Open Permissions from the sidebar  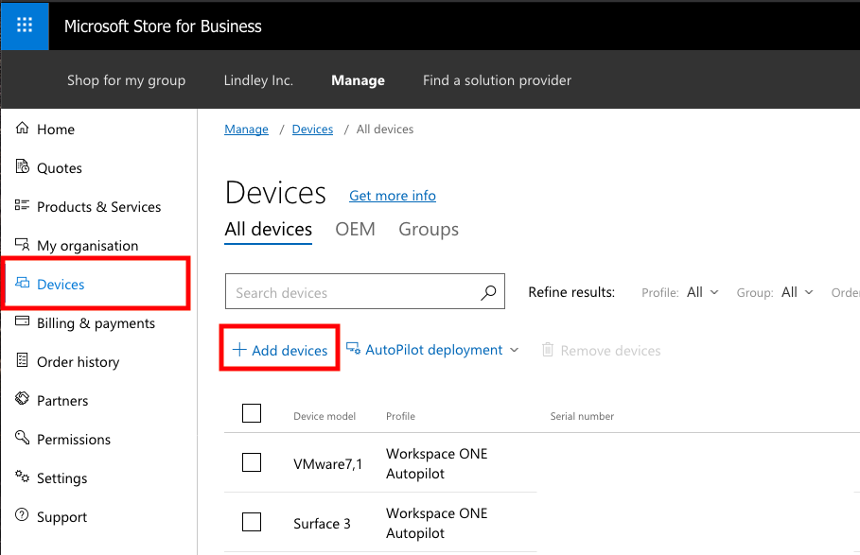coord(74,440)
